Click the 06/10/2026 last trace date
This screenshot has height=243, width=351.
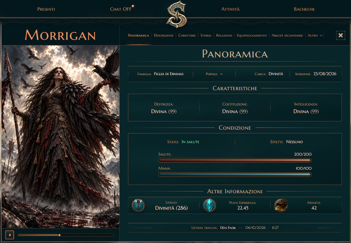(256, 228)
